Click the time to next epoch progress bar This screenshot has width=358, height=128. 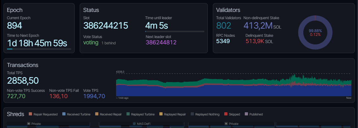pyautogui.click(x=39, y=49)
